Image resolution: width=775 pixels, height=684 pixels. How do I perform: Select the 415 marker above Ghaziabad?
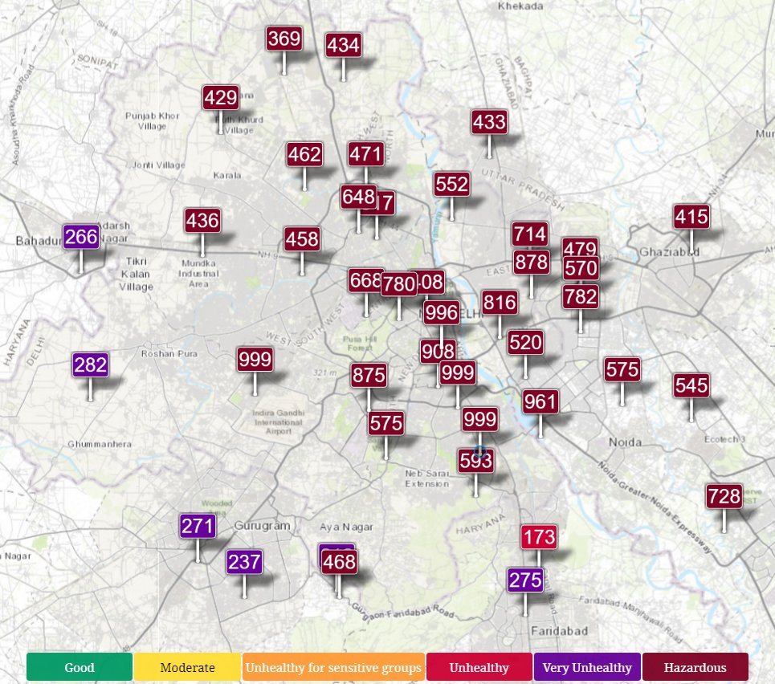[x=691, y=217]
